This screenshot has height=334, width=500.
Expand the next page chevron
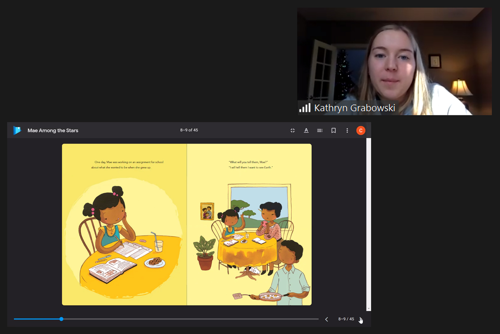point(361,319)
